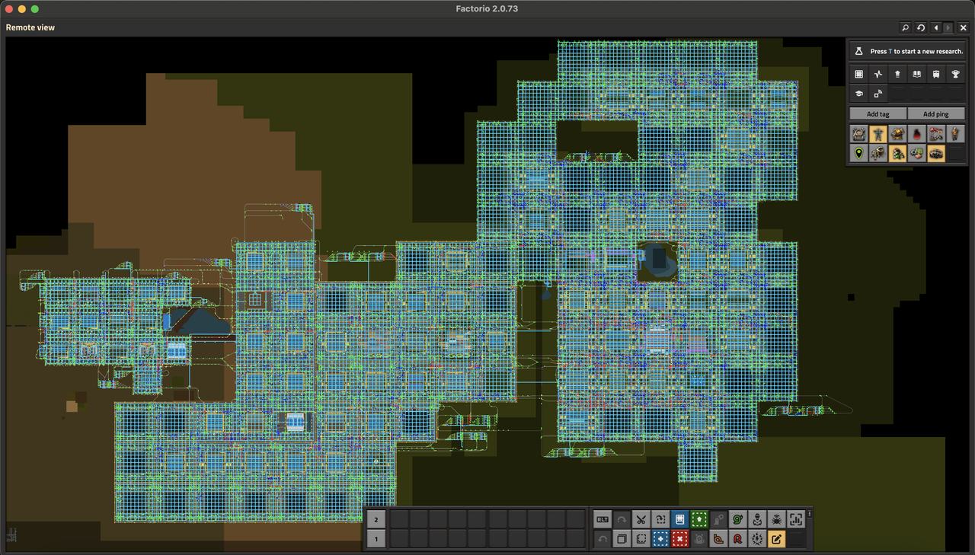Click the spider with signal shortcut

click(777, 519)
